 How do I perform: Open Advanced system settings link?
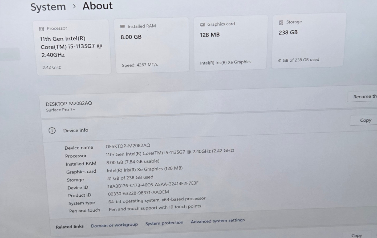(x=218, y=221)
